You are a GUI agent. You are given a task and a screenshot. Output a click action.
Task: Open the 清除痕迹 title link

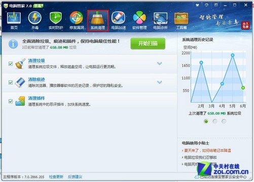coord(37,79)
